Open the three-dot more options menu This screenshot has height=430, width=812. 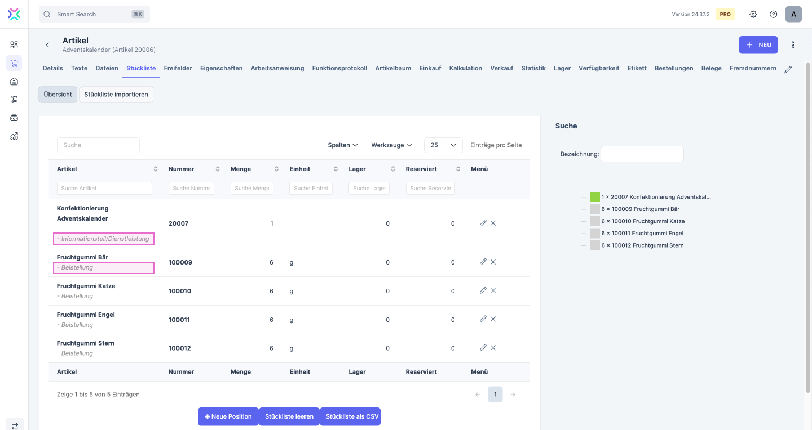[793, 45]
